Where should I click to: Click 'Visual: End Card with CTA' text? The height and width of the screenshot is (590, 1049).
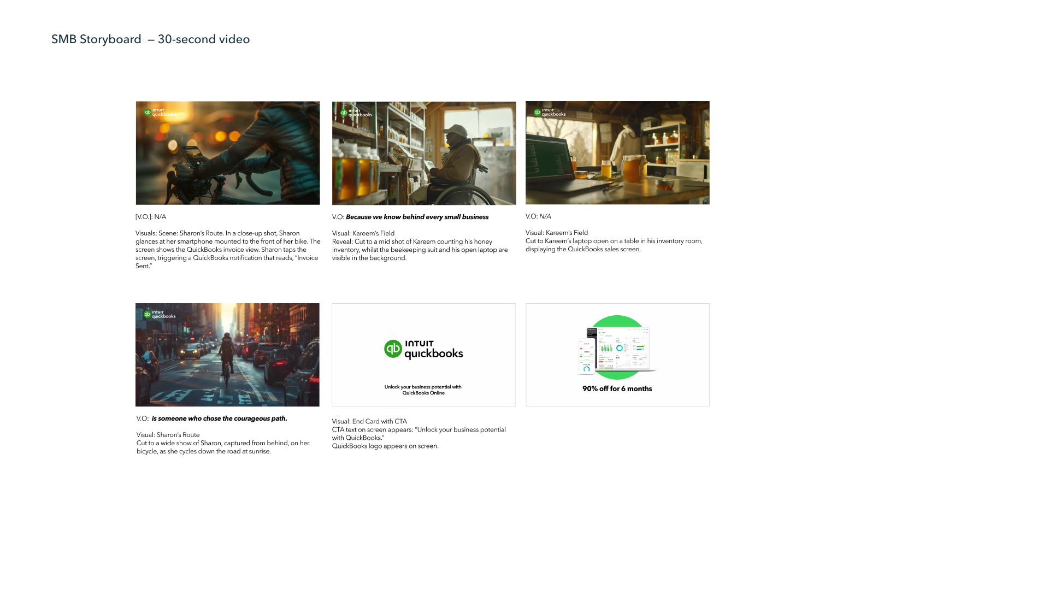[x=369, y=421]
